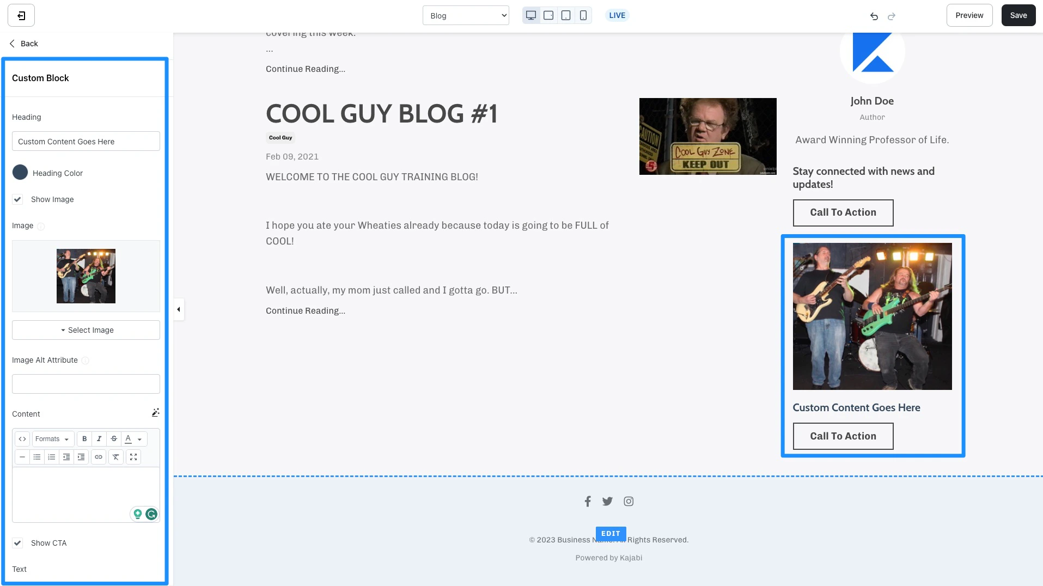
Task: Apply bold formatting in Content editor
Action: tap(84, 439)
